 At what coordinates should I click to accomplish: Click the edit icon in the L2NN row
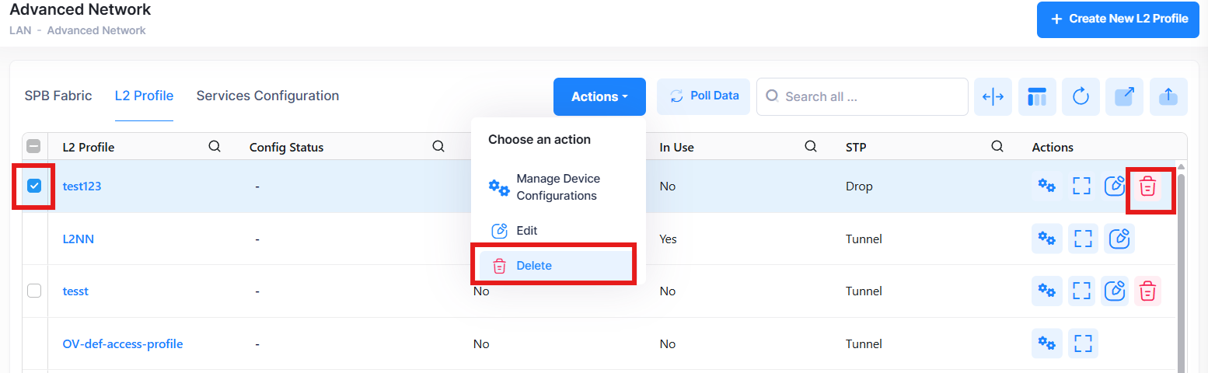click(1119, 239)
